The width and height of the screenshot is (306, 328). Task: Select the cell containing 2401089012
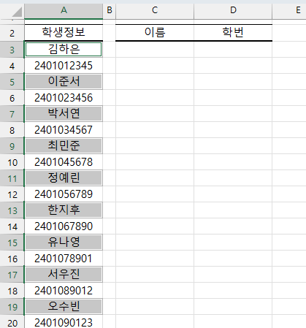(x=64, y=291)
